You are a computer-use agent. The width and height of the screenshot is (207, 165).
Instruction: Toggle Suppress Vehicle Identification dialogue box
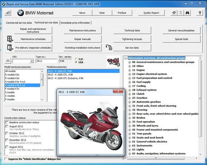tap(6, 159)
